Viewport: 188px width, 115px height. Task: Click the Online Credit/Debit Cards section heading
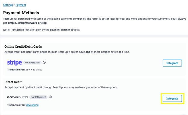23,47
